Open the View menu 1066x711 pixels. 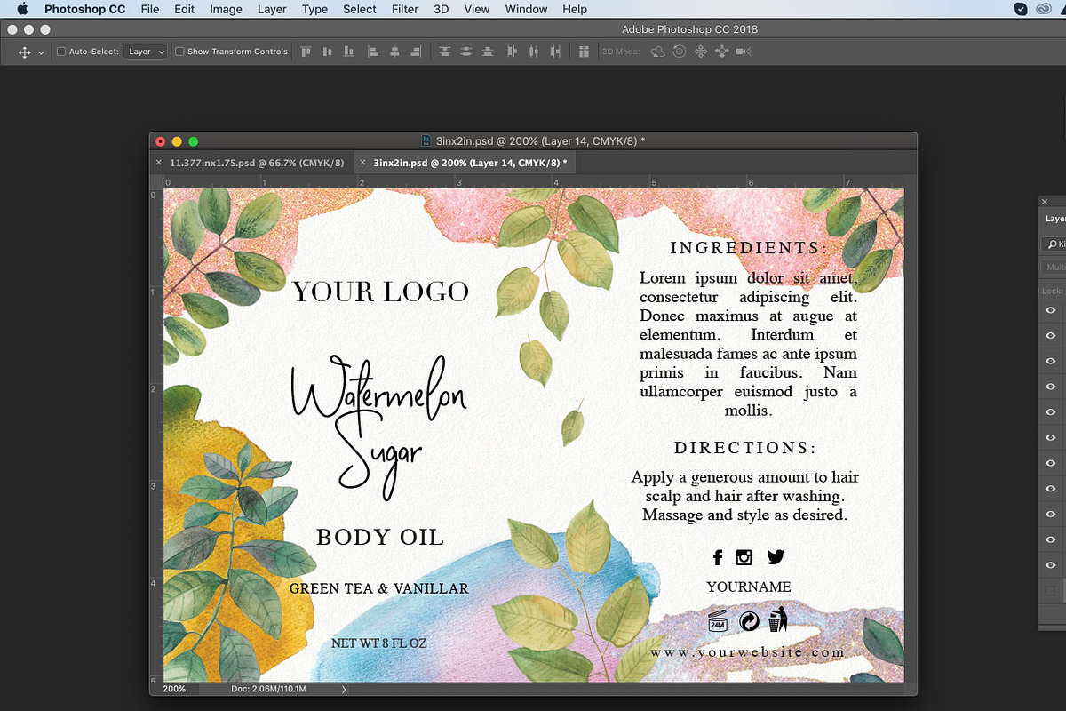(x=477, y=9)
